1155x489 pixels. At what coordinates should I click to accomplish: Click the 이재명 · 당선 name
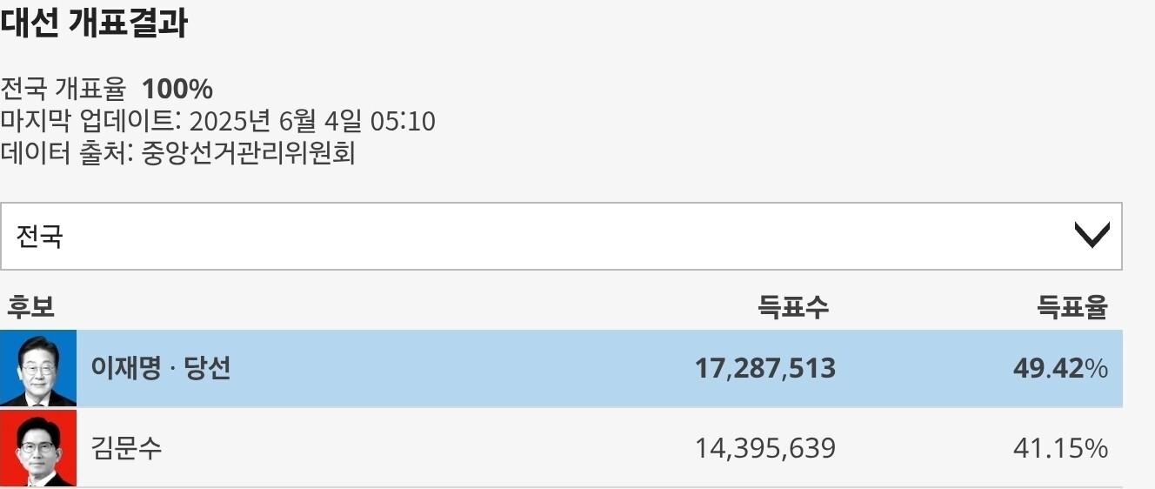coord(161,368)
